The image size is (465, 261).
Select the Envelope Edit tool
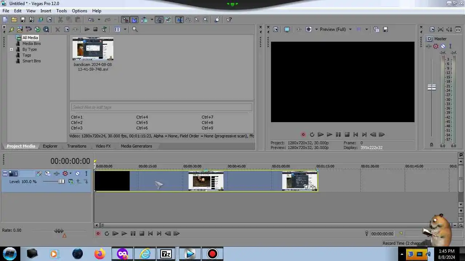[x=188, y=20]
